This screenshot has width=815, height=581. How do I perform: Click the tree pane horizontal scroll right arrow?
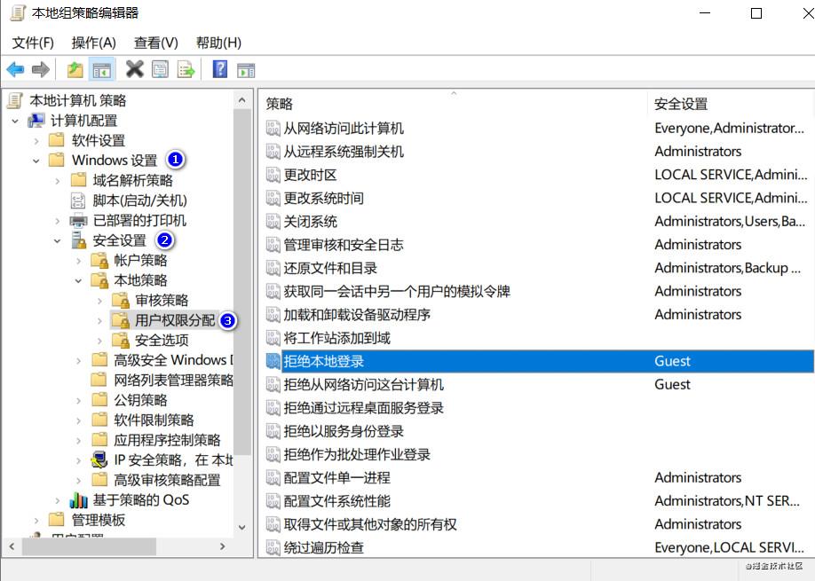tap(223, 546)
